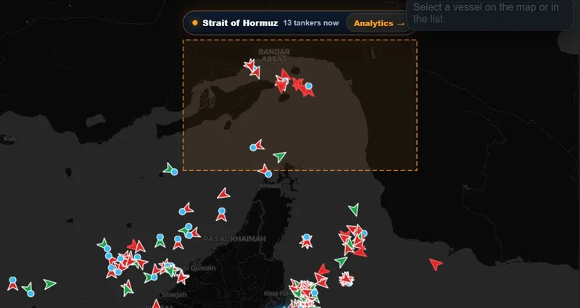Select lone red arrow vessel south-west of Khasab
This screenshot has width=580, height=308.
(x=223, y=193)
